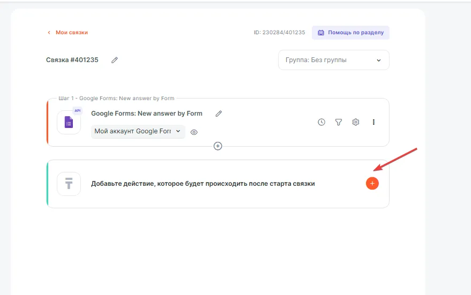Viewport: 471px width, 295px height.
Task: Expand the Группа: Без группы dropdown
Action: [x=333, y=60]
